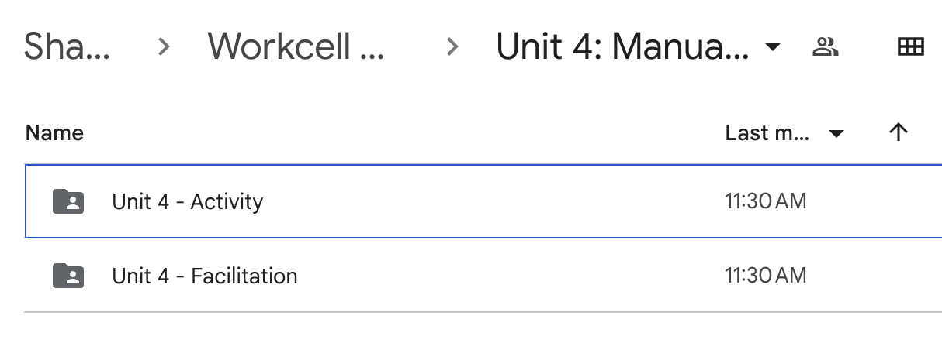The height and width of the screenshot is (350, 942).
Task: Open the shared people icon in header
Action: [825, 47]
